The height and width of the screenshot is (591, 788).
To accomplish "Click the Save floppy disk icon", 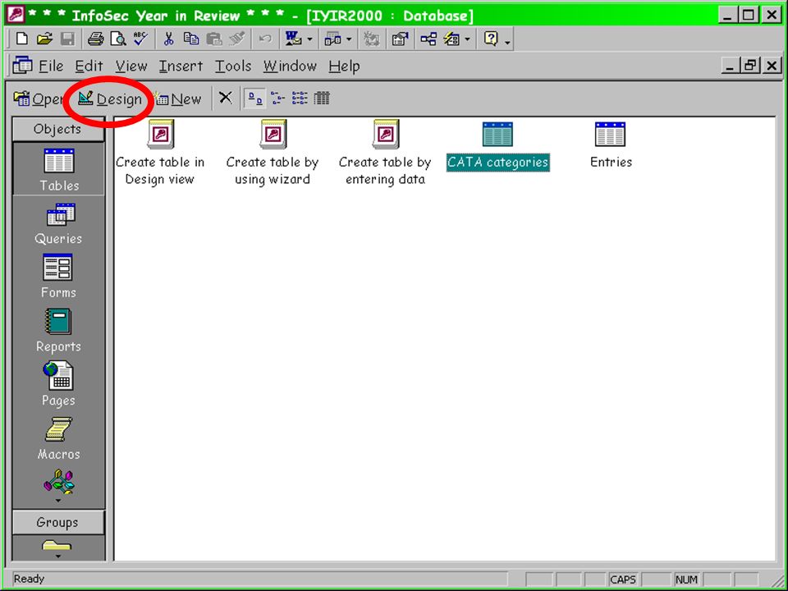I will point(67,39).
